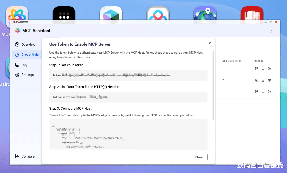Delete the third credential row

click(x=269, y=92)
